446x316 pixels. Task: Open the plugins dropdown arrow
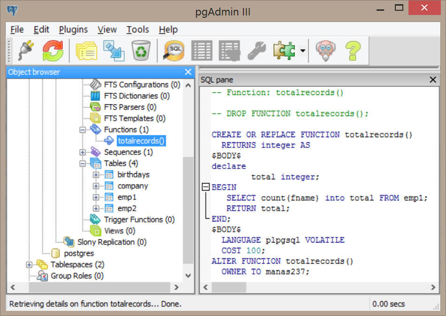click(303, 51)
